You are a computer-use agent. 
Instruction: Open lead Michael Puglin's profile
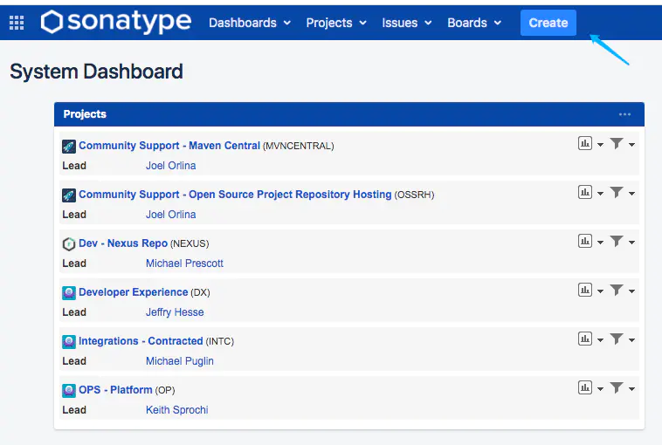(179, 361)
